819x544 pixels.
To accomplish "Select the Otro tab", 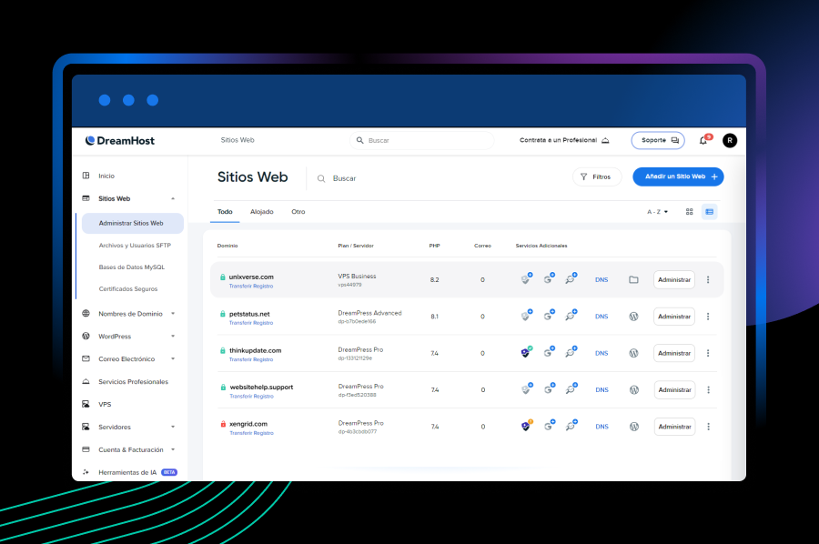I will pyautogui.click(x=298, y=212).
